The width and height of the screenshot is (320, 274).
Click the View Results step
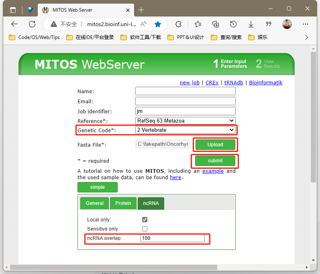pos(267,64)
